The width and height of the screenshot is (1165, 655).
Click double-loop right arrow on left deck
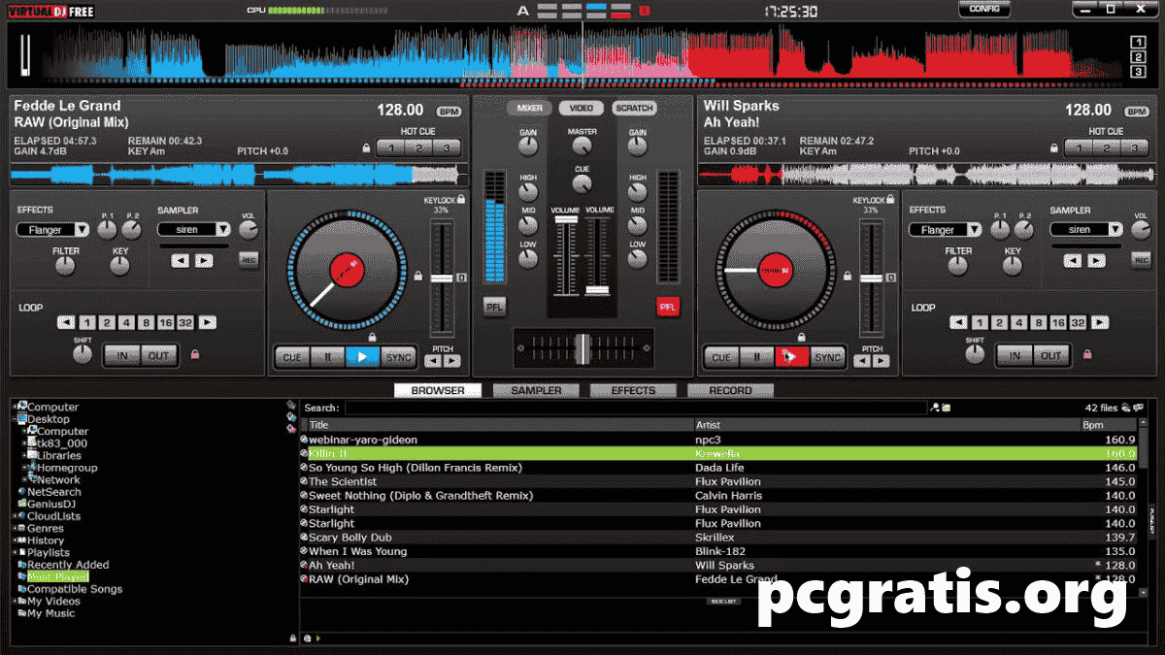207,323
